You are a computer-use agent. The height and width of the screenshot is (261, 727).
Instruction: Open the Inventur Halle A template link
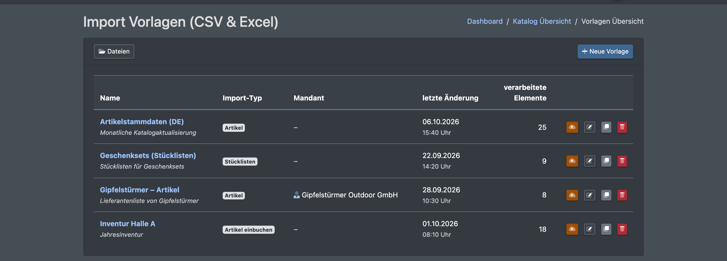tap(127, 224)
